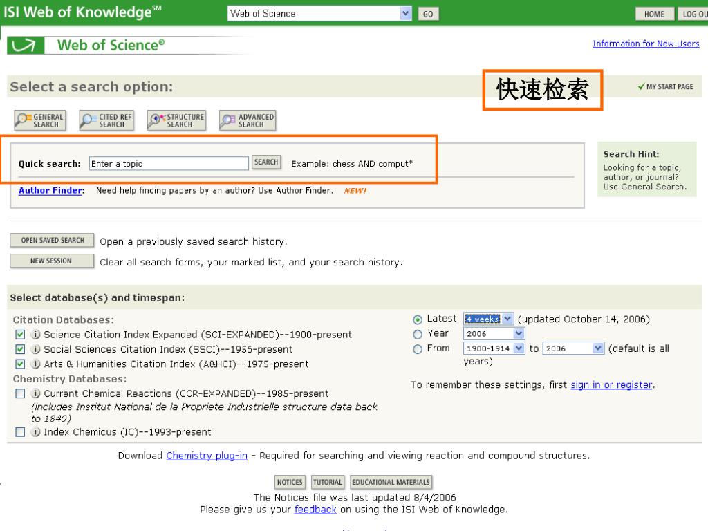Focus the Quick search topic field
This screenshot has width=708, height=531.
coord(169,163)
